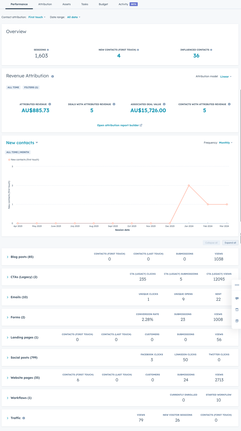Expand the Landing pages (1) section
This screenshot has height=431, width=241.
click(7, 338)
